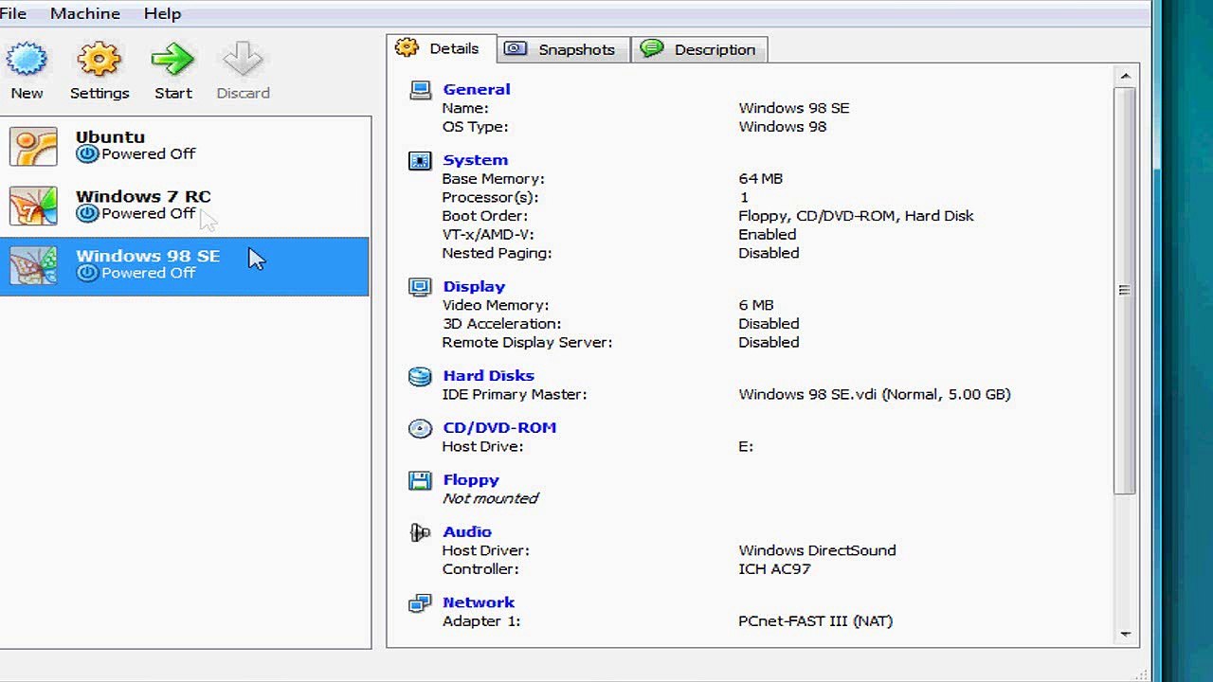Image resolution: width=1213 pixels, height=682 pixels.
Task: Open the Machine menu
Action: pos(85,13)
